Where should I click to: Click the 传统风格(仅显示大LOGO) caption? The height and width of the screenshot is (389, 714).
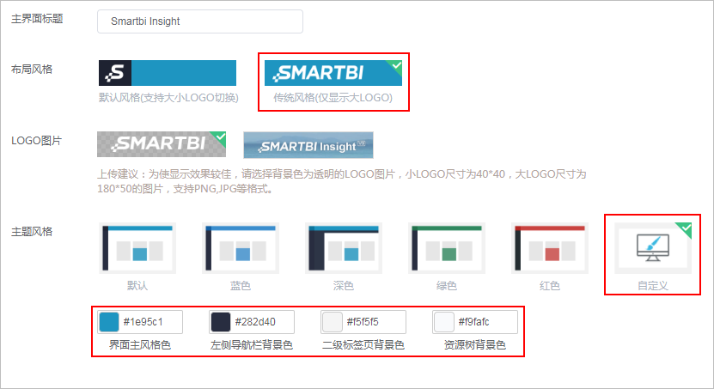[333, 98]
